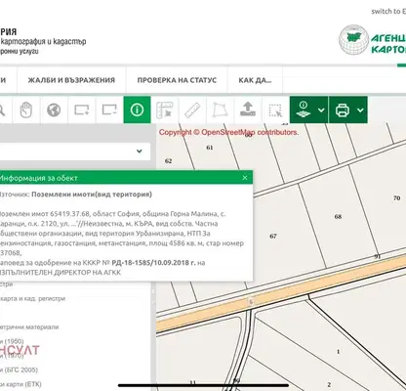Screen dimensions: 406x391
Task: Activate the zoom-out rectangle tool
Action: tap(109, 109)
